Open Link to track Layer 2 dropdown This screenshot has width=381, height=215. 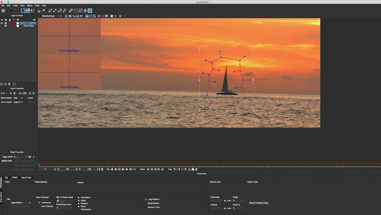18,102
